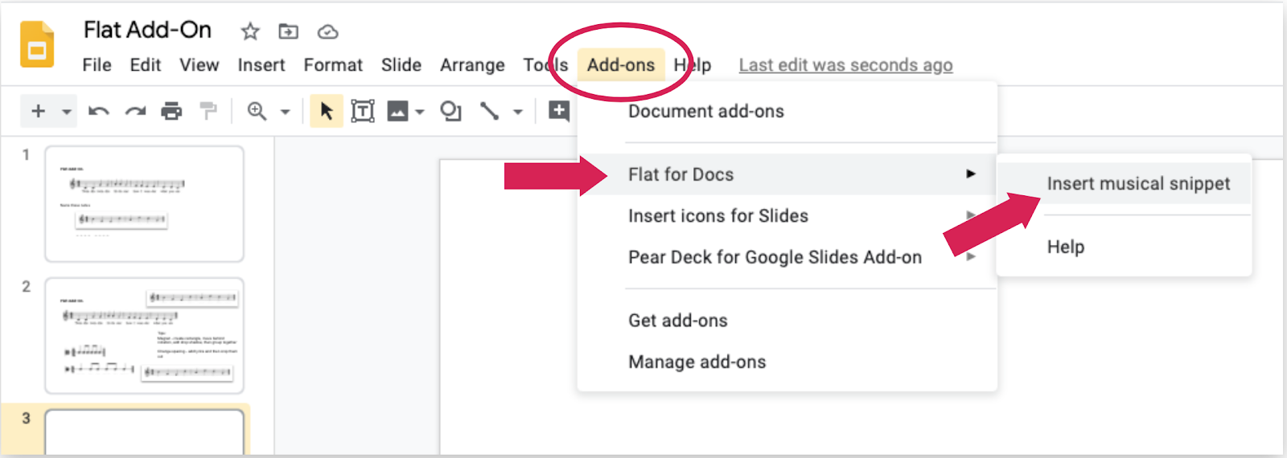Screen dimensions: 1287x458
Task: Open the Format menu
Action: (x=333, y=65)
